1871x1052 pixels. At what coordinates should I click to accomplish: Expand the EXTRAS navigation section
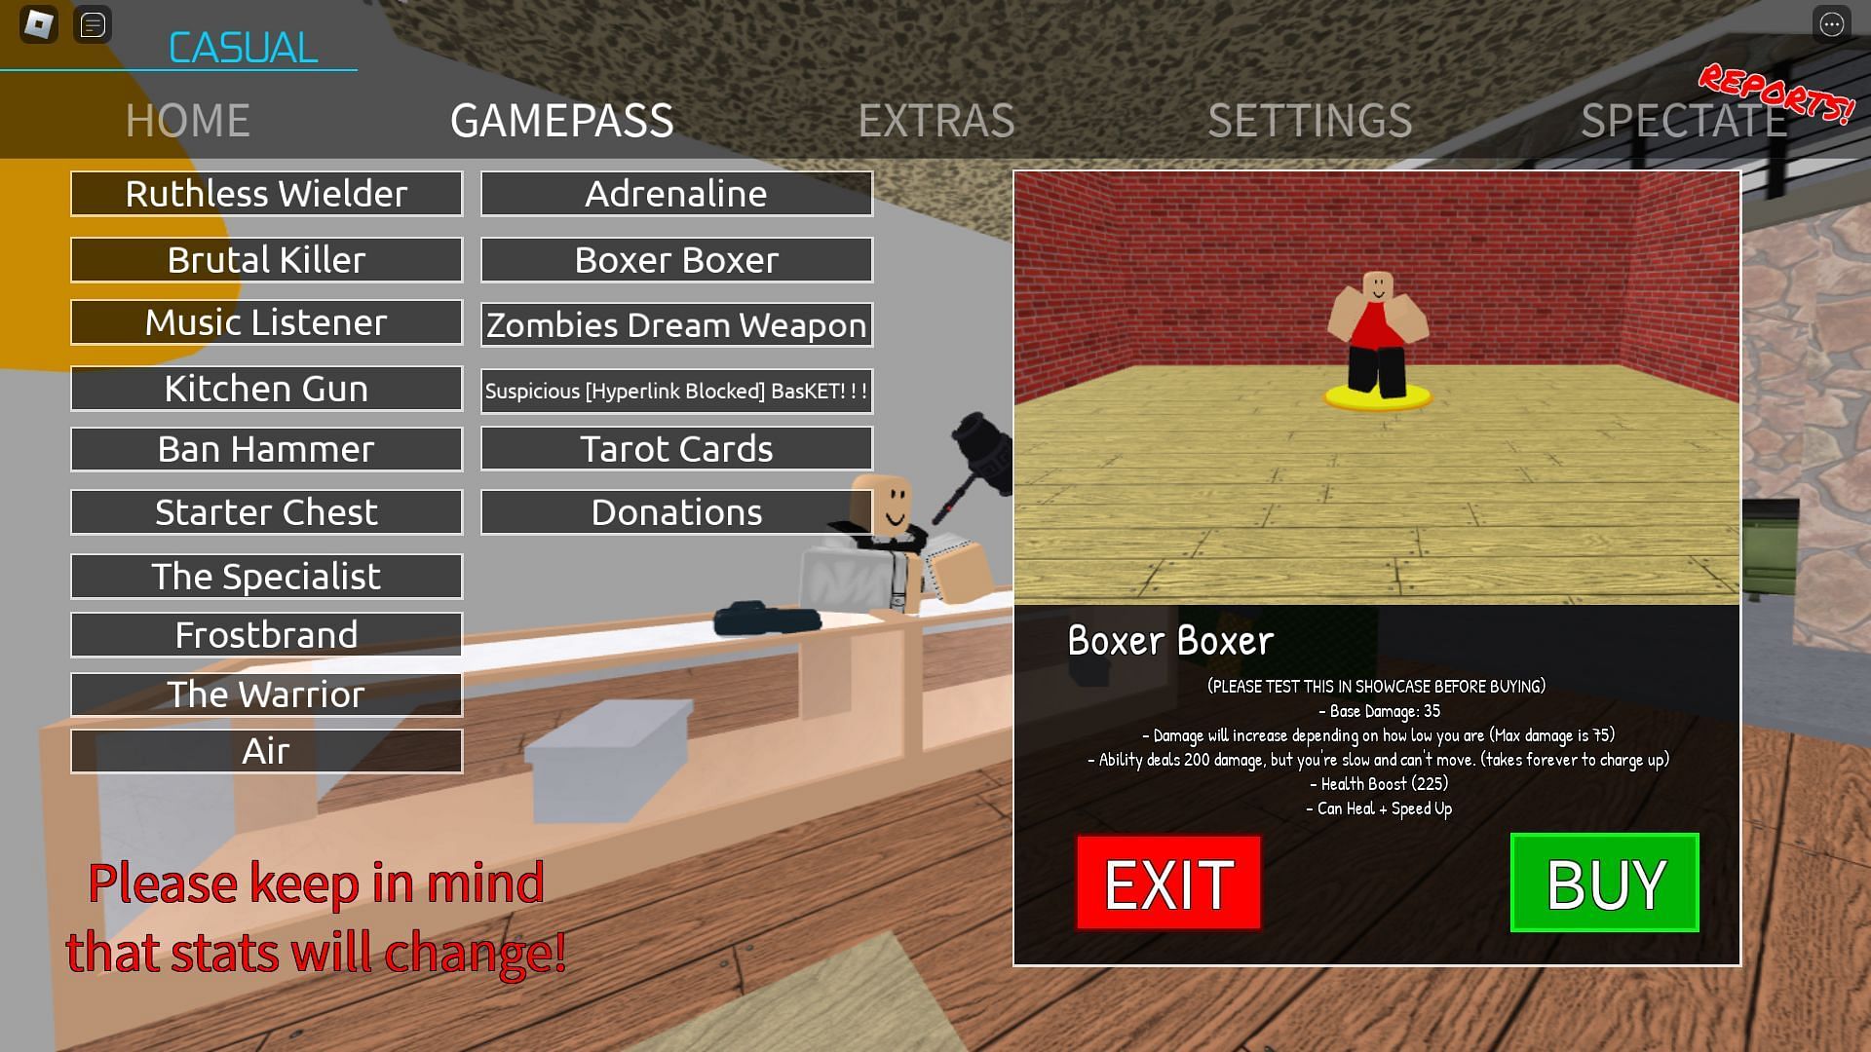click(935, 118)
